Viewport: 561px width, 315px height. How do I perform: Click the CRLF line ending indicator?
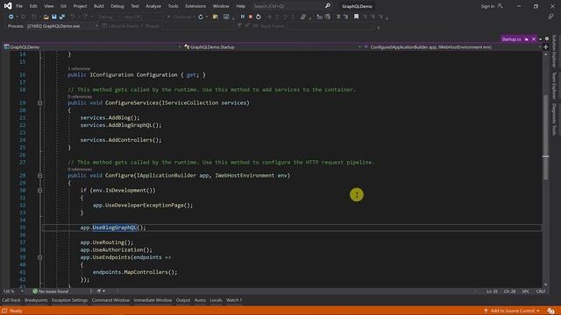point(541,291)
